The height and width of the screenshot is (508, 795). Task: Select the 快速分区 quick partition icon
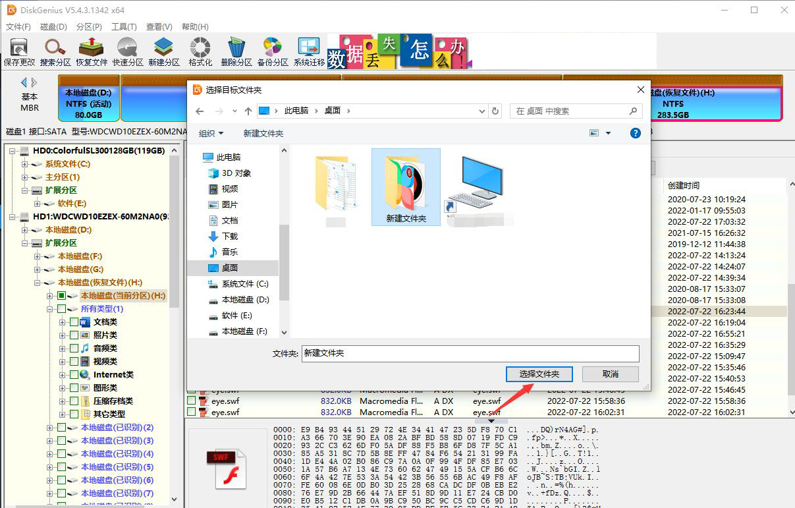click(x=128, y=51)
